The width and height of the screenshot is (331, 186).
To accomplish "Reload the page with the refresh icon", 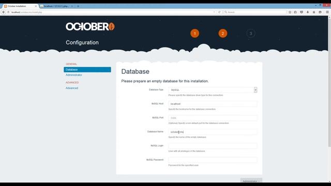I will click(x=219, y=12).
